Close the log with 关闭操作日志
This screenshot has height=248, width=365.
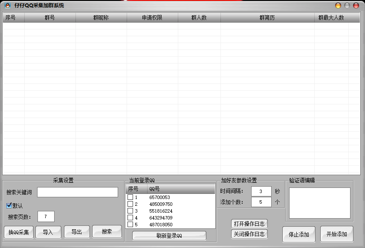(x=249, y=234)
